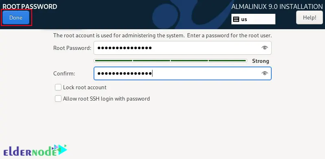The height and width of the screenshot is (159, 325).
Task: Click the Root Password: field label
Action: click(x=72, y=48)
